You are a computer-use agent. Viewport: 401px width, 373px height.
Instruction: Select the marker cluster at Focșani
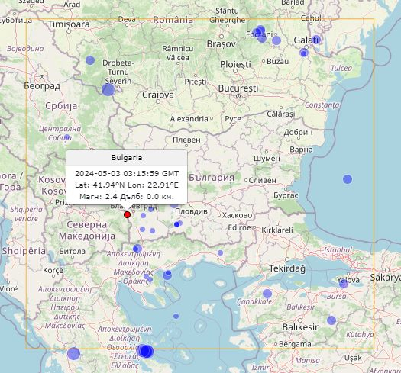click(x=260, y=34)
